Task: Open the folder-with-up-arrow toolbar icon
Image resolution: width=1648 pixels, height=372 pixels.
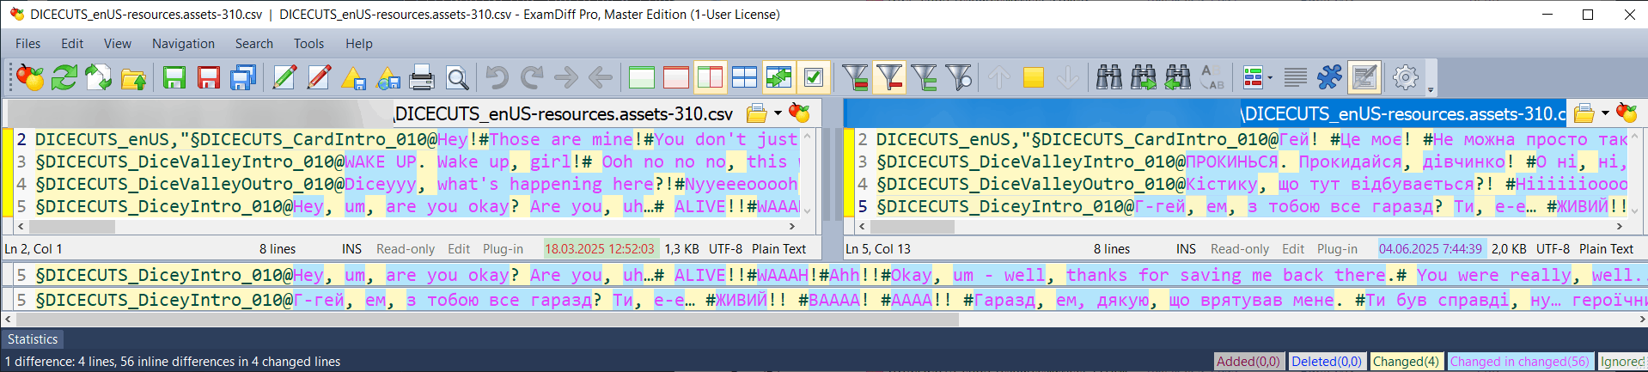Action: (133, 78)
